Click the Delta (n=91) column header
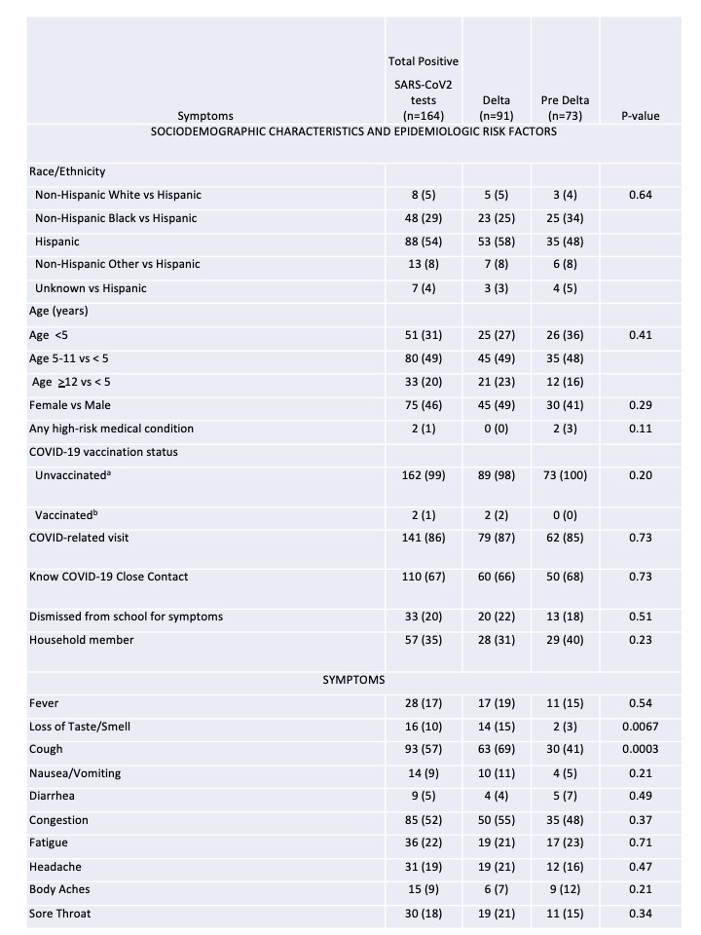The width and height of the screenshot is (701, 935). point(496,108)
